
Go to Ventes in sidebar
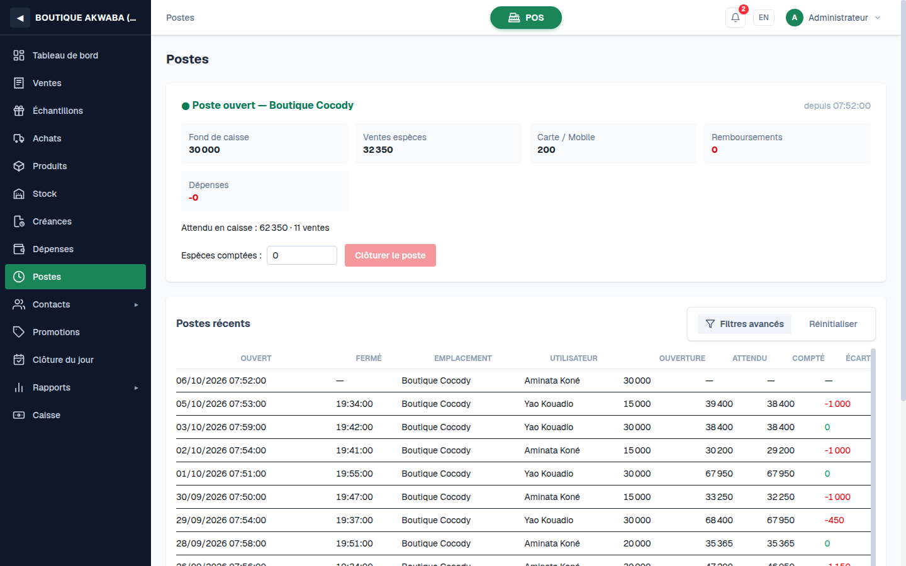click(75, 83)
